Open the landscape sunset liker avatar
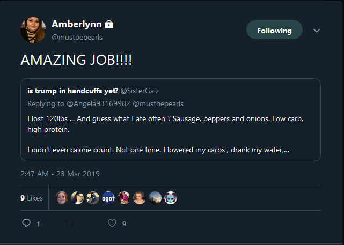 click(155, 198)
